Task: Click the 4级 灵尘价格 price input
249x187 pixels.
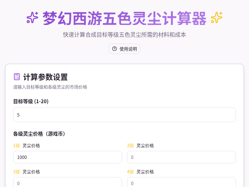Action: click(x=181, y=183)
